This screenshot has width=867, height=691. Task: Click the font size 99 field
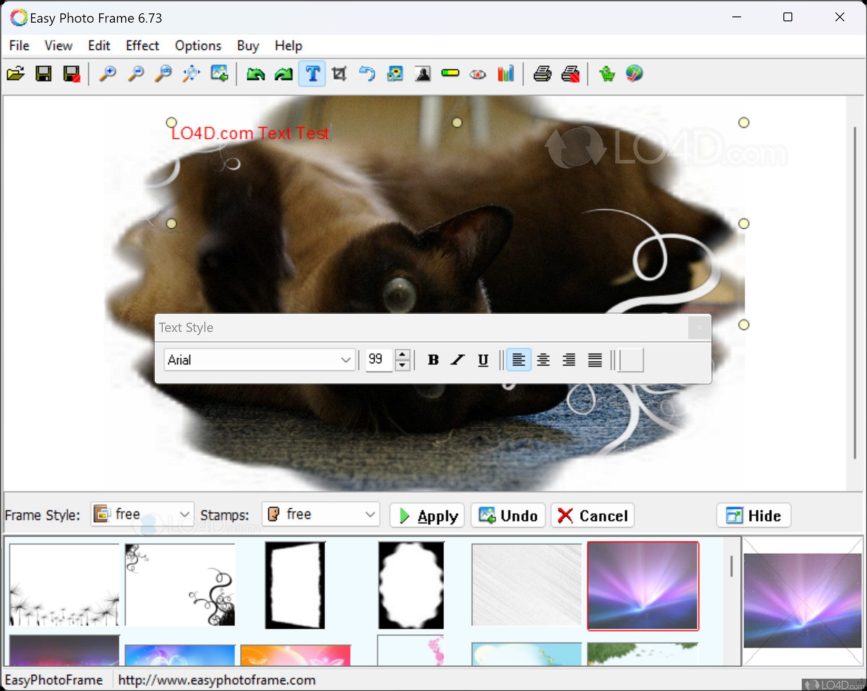pos(378,359)
